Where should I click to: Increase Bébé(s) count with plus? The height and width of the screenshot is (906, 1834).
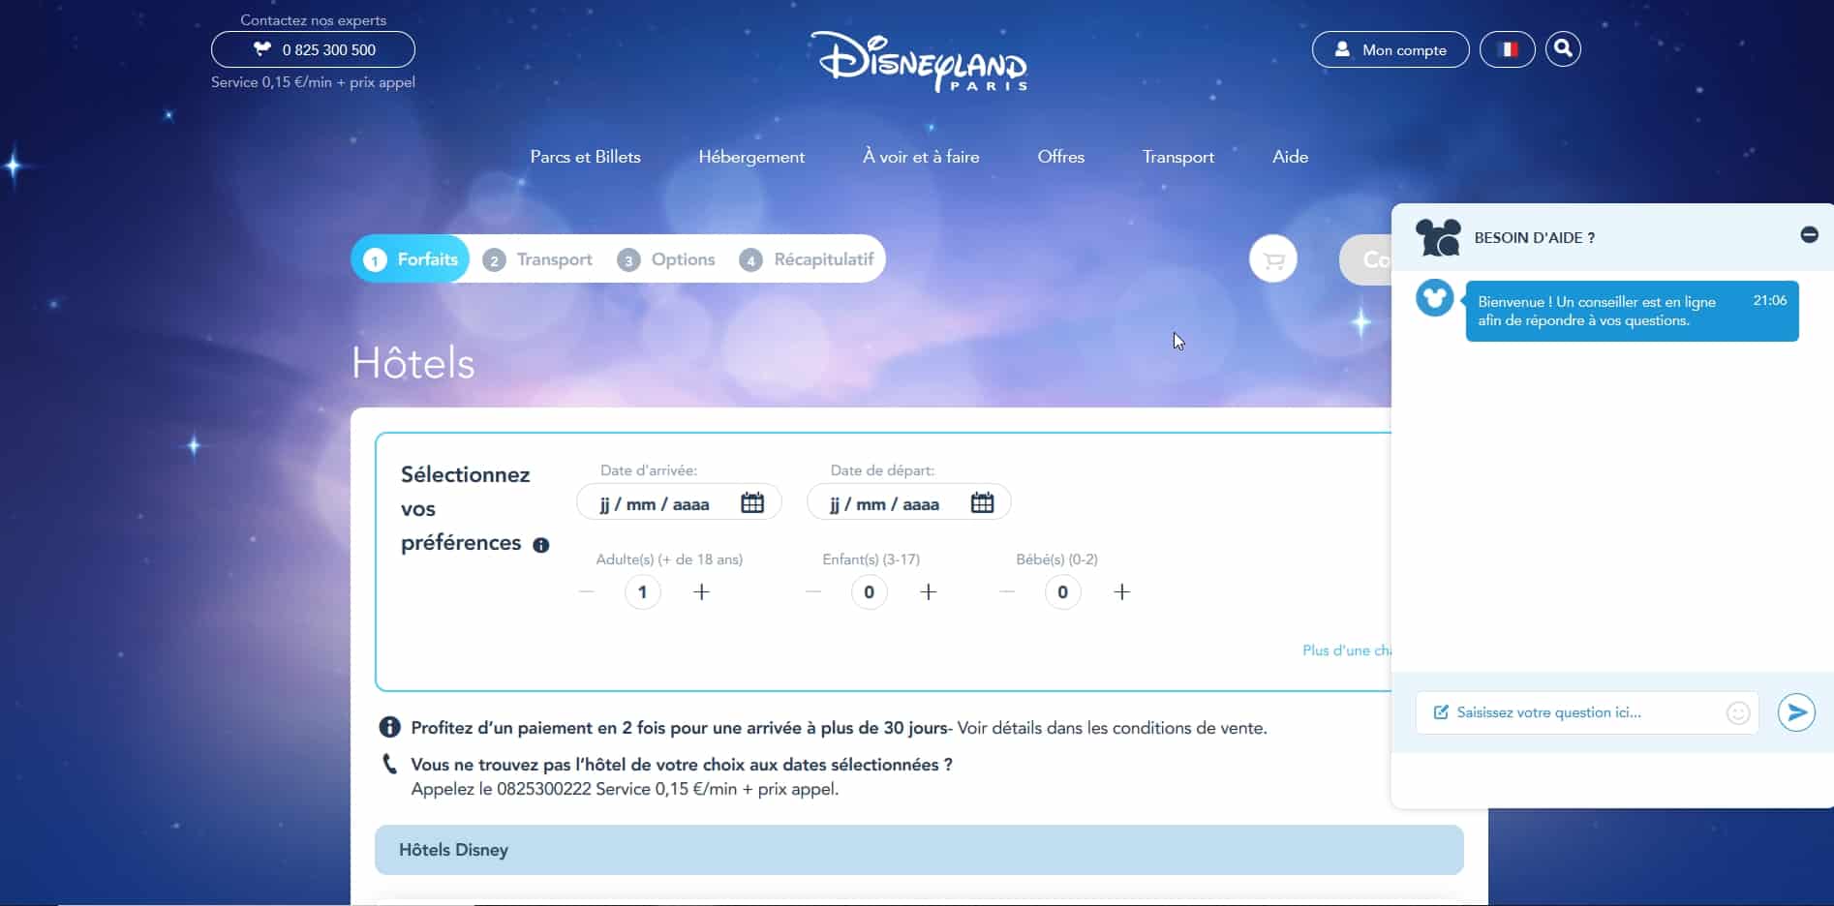point(1122,591)
